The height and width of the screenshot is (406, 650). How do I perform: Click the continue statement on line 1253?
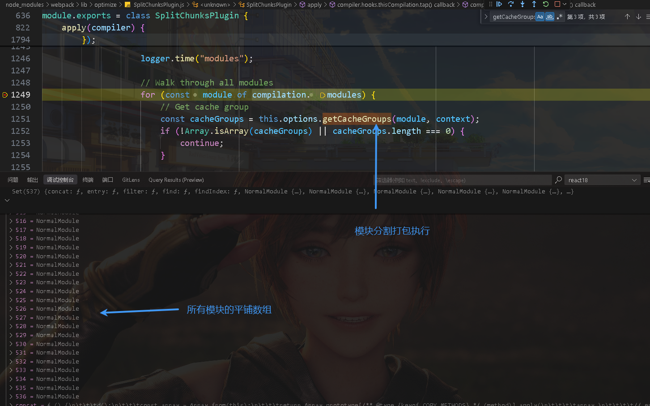pyautogui.click(x=202, y=143)
